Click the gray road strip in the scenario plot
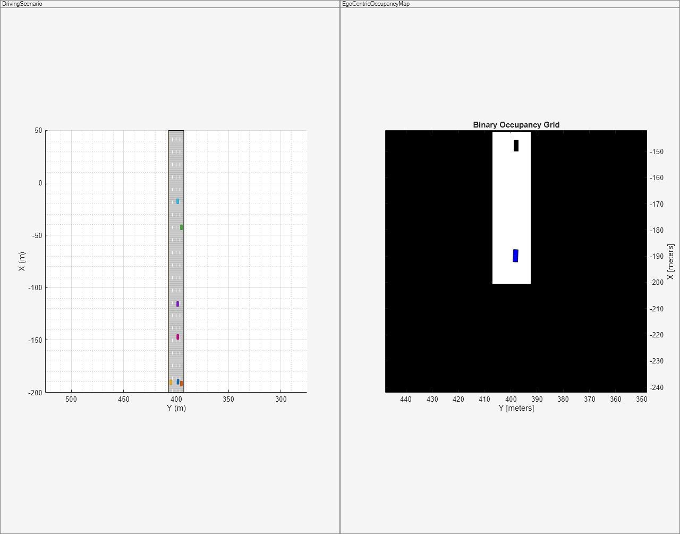Image resolution: width=680 pixels, height=534 pixels. pos(176,266)
